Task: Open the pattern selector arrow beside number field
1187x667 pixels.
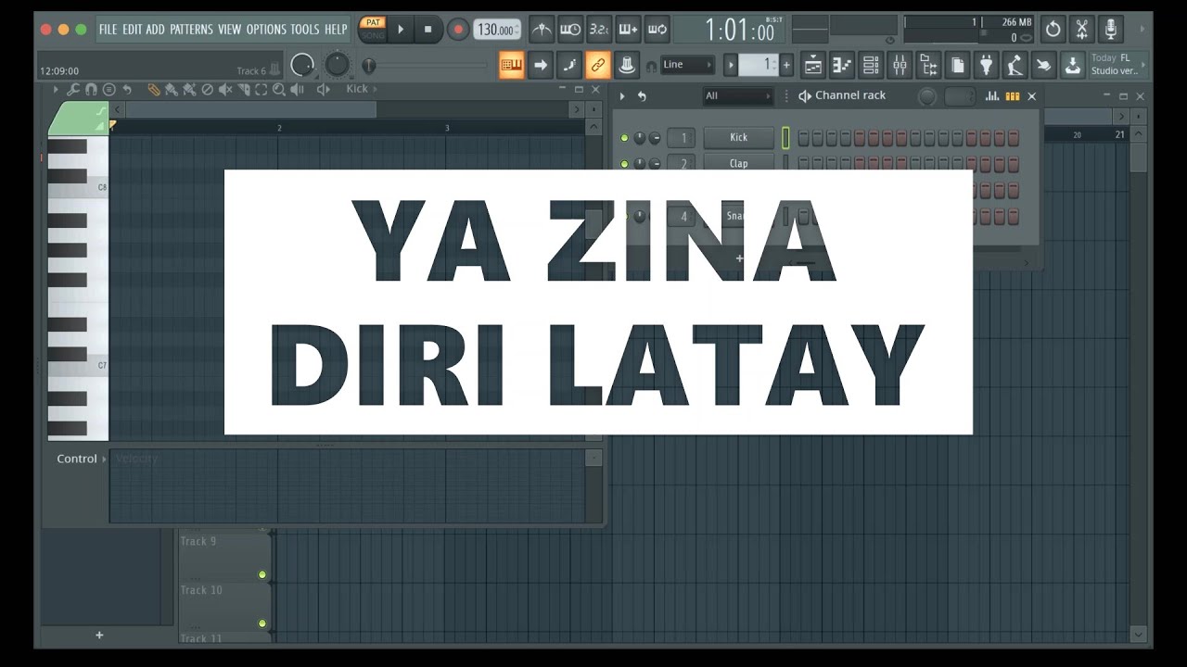Action: point(731,65)
